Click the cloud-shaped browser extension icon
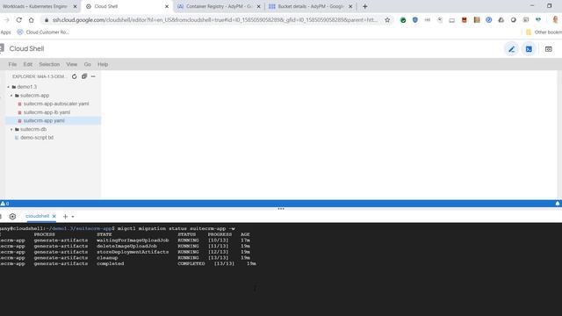The image size is (562, 316). (501, 20)
